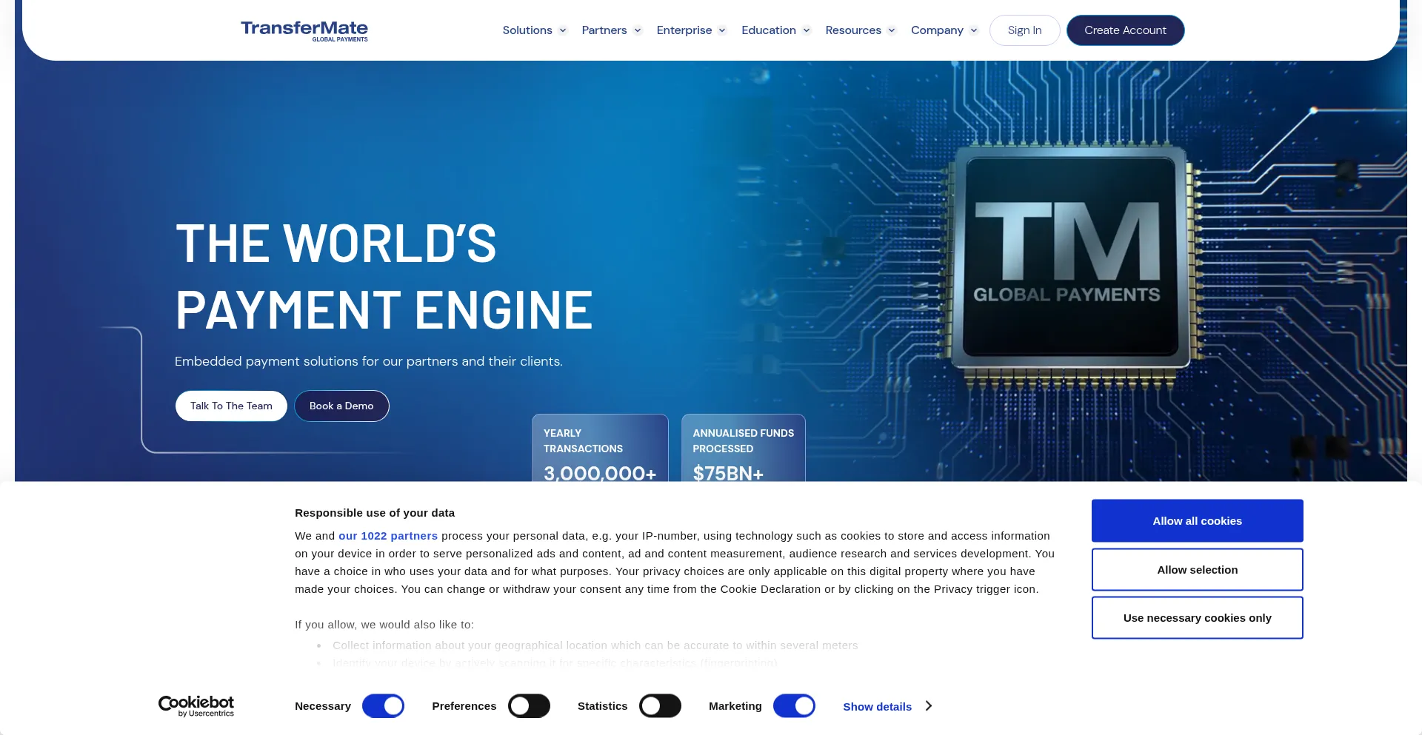Open the 'our 1022 partners' link

point(388,536)
